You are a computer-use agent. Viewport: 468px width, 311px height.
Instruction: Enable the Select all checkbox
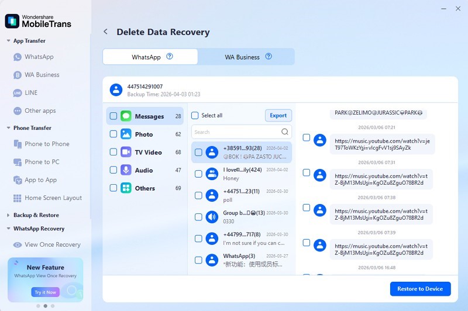pyautogui.click(x=195, y=116)
